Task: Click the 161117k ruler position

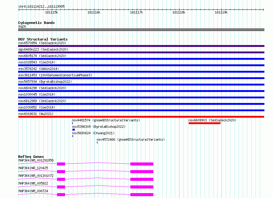Action: 136,12
